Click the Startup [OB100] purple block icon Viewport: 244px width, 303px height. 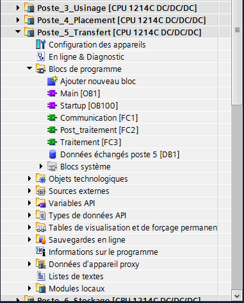(x=52, y=105)
